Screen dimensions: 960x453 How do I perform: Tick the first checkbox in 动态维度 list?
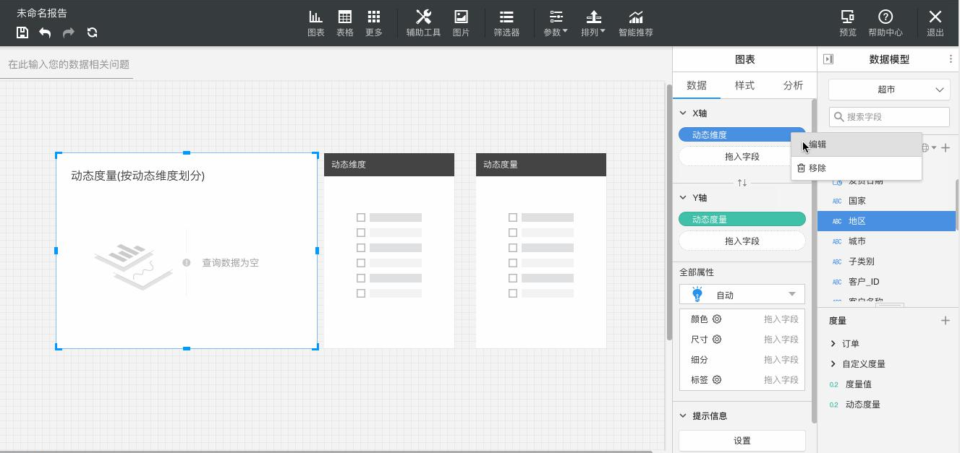(x=361, y=217)
